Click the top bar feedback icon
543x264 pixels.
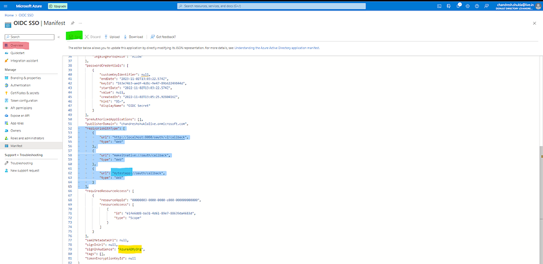coord(487,6)
